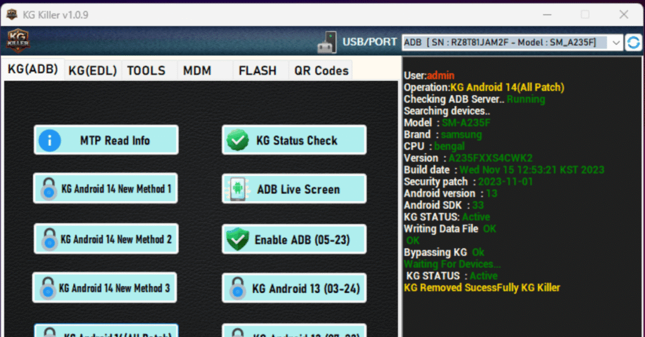Start KG Android 14 New Method 1

click(x=105, y=189)
